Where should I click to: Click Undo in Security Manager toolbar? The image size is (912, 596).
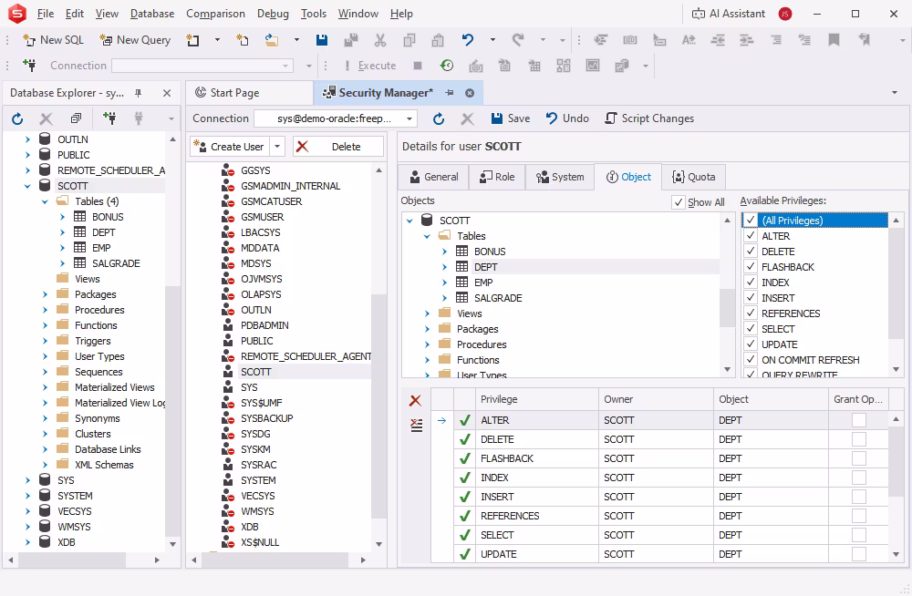click(x=567, y=118)
